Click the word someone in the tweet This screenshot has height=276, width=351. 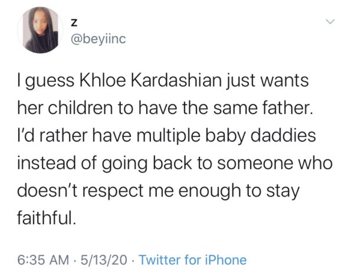coord(255,163)
